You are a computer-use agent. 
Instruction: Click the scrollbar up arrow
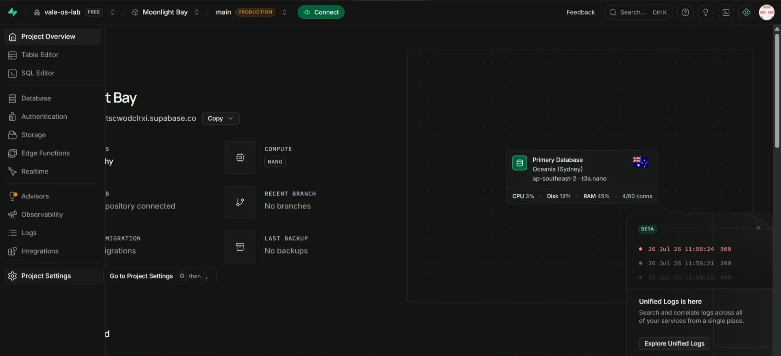pos(777,29)
